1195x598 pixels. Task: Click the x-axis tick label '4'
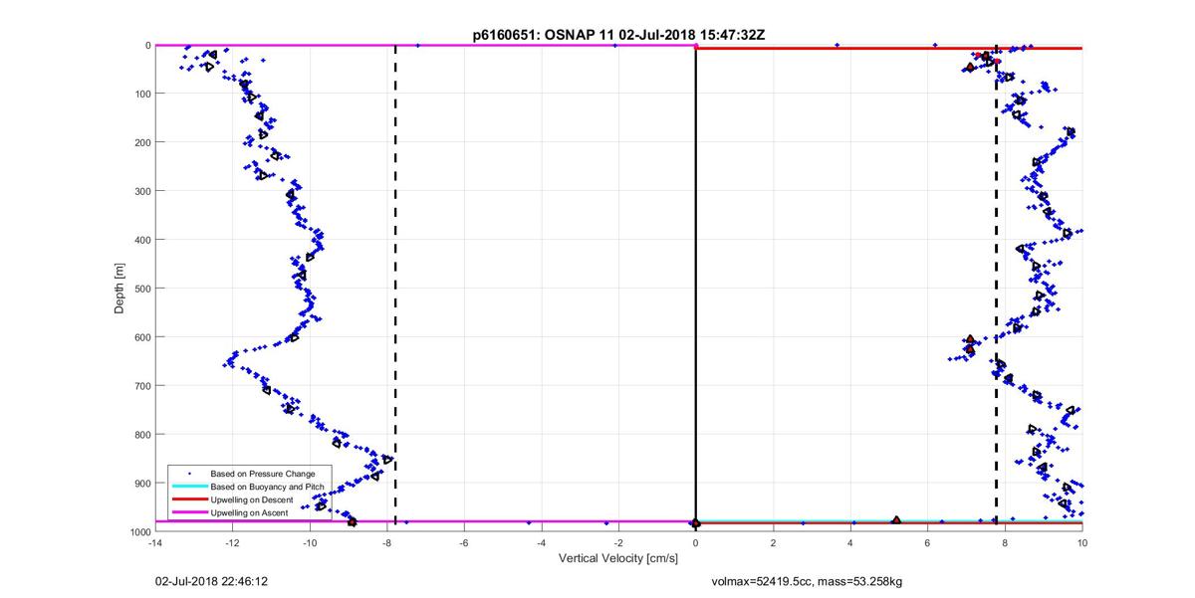click(x=850, y=543)
